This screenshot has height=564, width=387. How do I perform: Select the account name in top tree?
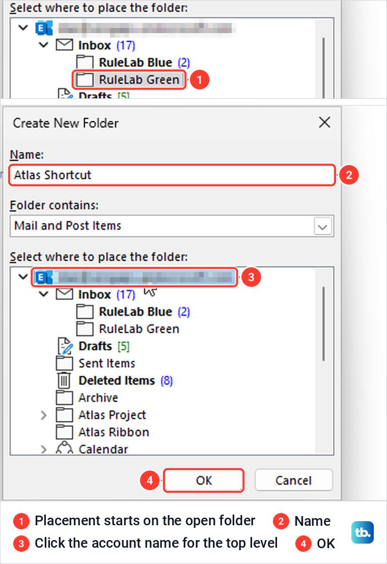pyautogui.click(x=147, y=28)
